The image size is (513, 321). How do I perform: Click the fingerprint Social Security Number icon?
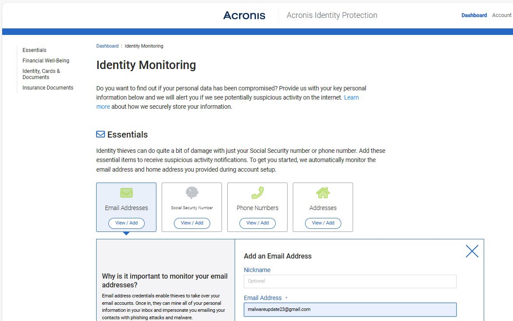click(x=192, y=193)
